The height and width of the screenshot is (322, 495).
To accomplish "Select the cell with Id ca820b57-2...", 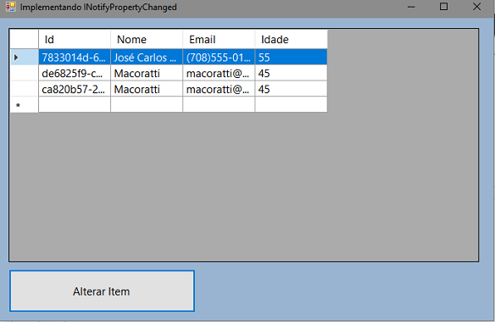I will click(x=75, y=89).
